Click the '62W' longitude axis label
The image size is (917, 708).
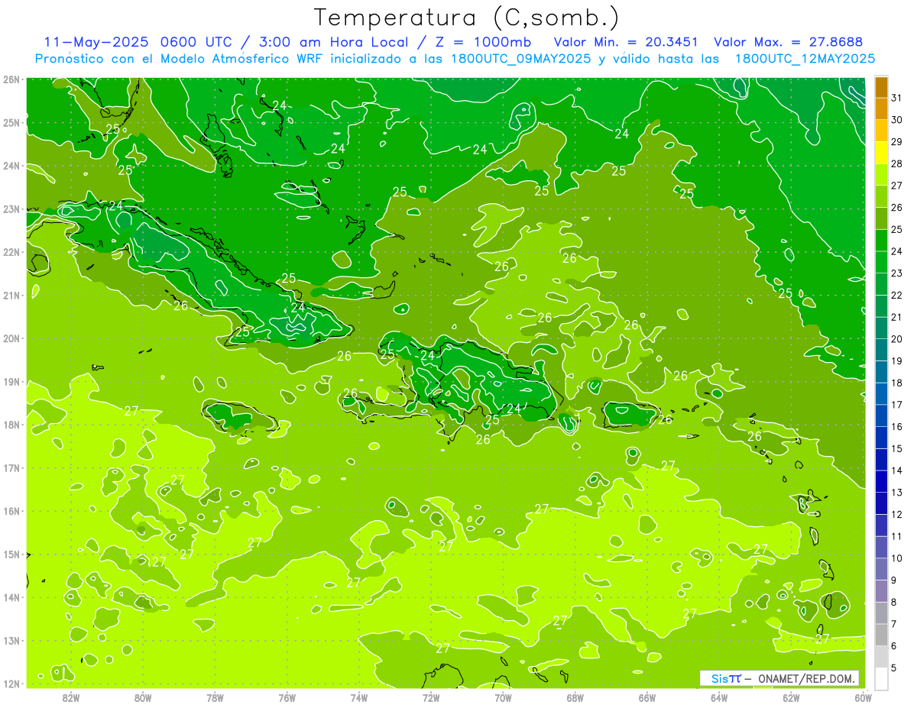tap(791, 697)
